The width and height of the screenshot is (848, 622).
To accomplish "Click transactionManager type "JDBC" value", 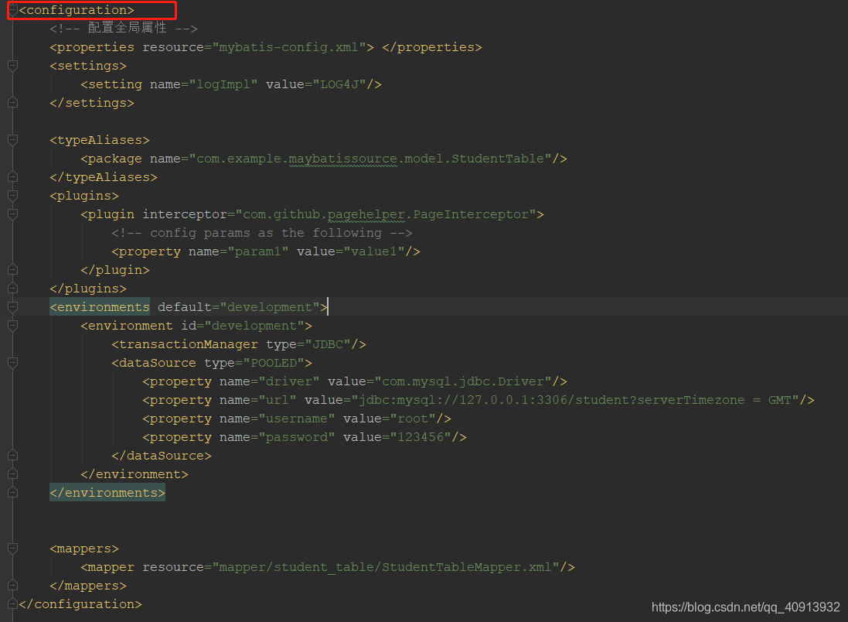I will click(328, 344).
